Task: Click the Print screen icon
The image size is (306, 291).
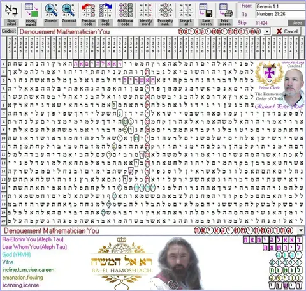Action: click(x=226, y=10)
